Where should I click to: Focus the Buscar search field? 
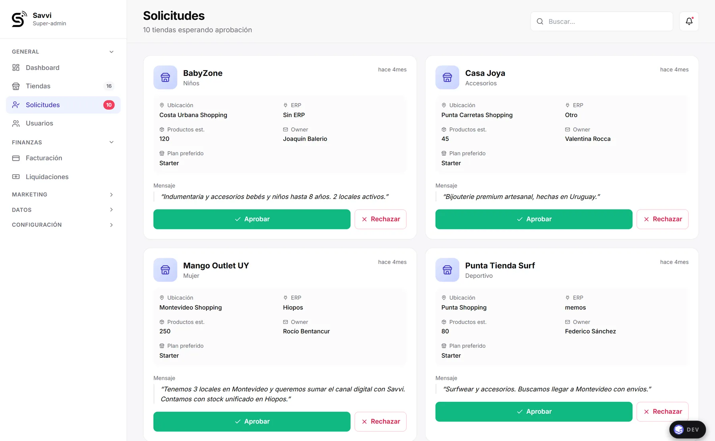point(601,21)
